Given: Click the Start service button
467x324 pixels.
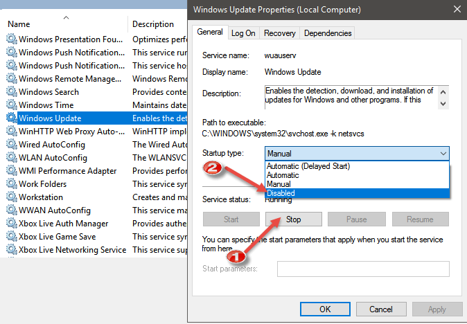Looking at the screenshot, I should [x=231, y=219].
